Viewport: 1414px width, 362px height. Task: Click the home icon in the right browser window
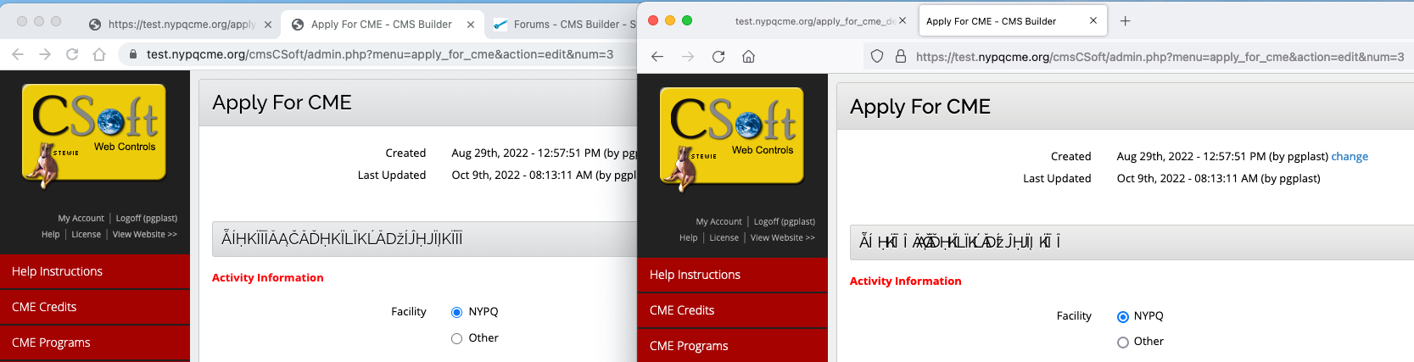(x=748, y=57)
